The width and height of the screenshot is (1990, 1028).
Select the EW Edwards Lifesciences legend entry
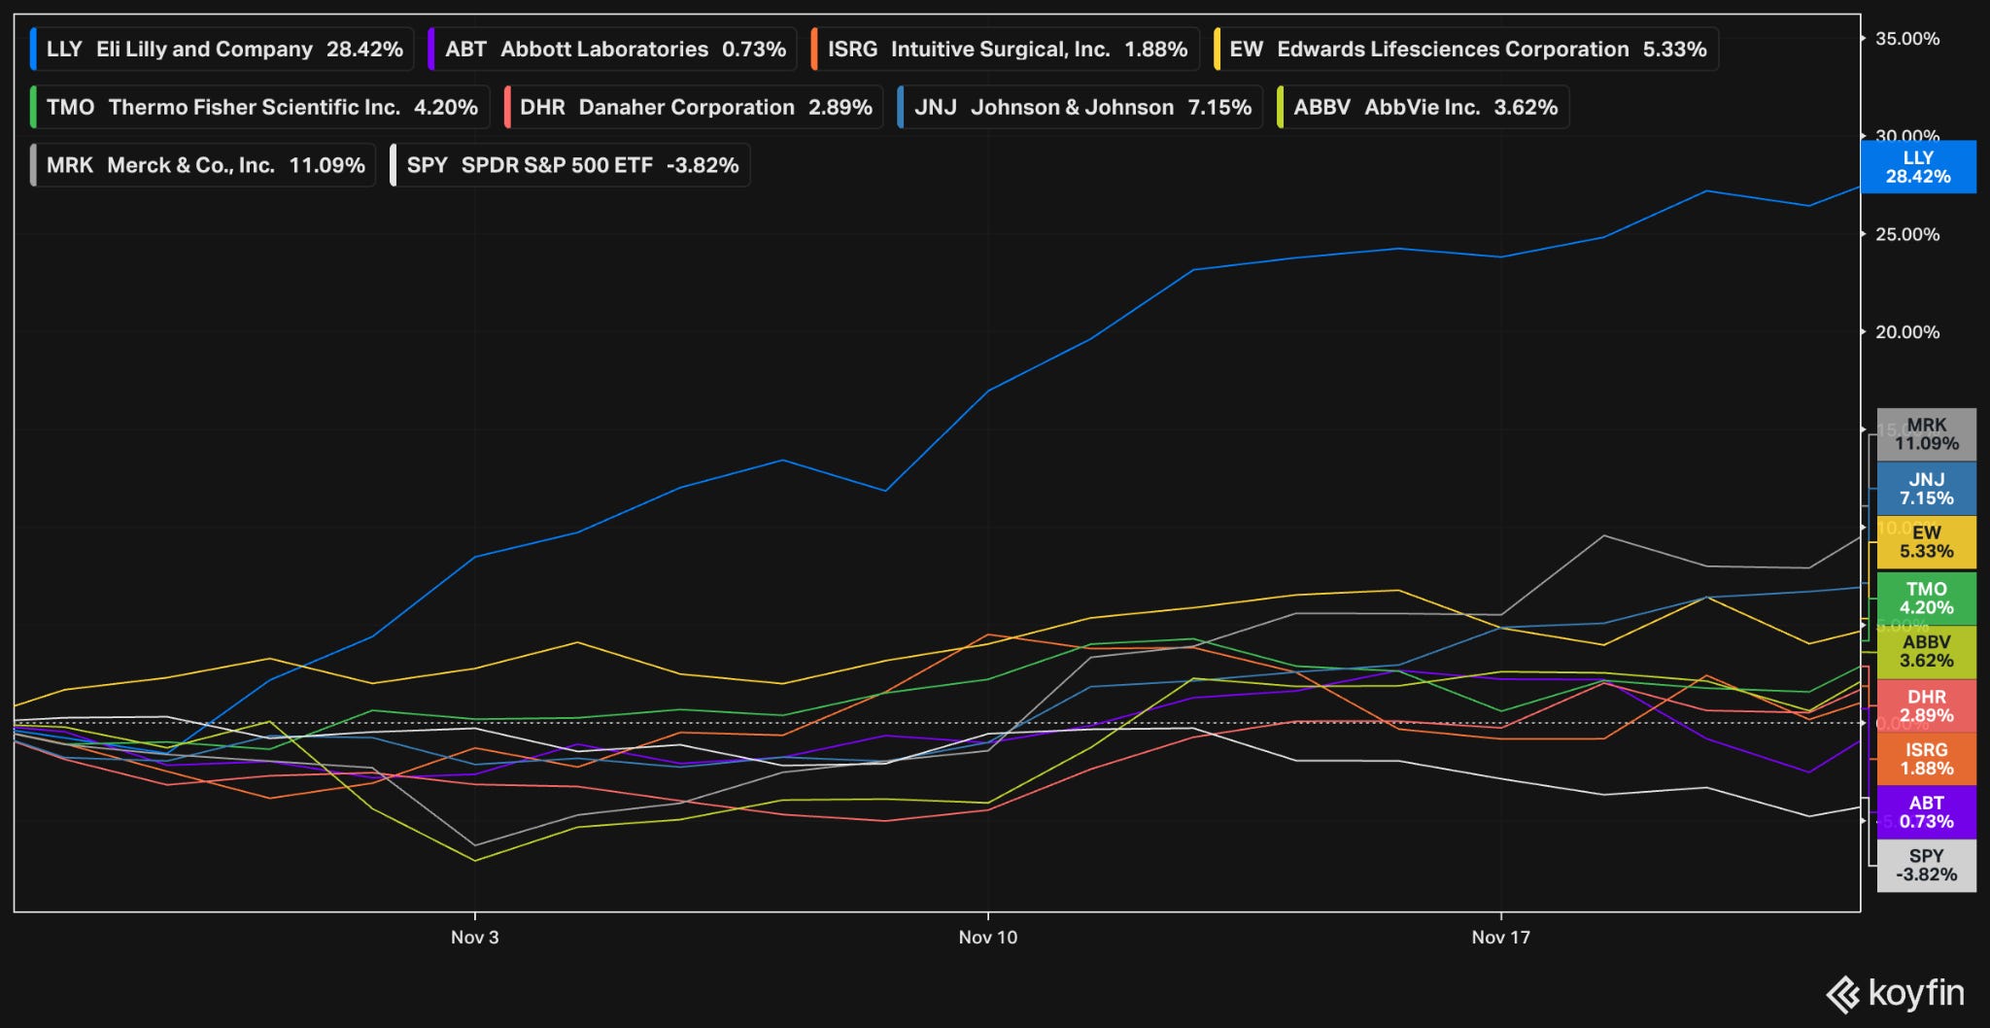[x=1466, y=49]
